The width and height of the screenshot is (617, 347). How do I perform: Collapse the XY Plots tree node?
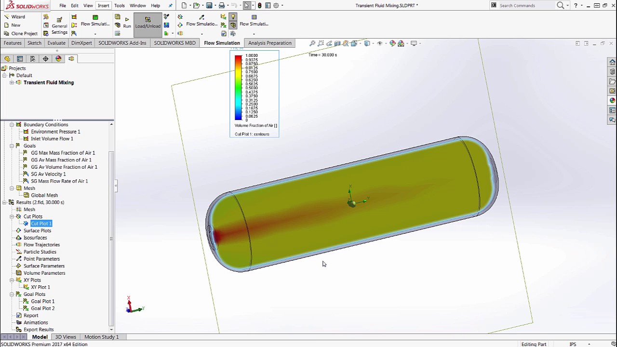tap(12, 280)
